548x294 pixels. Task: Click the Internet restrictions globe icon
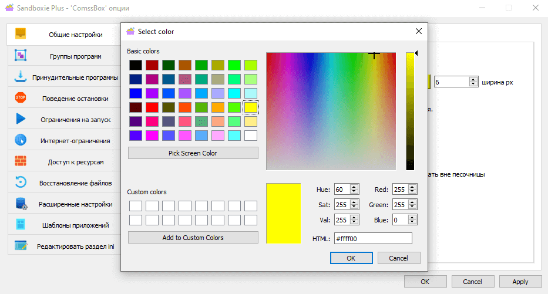point(21,140)
